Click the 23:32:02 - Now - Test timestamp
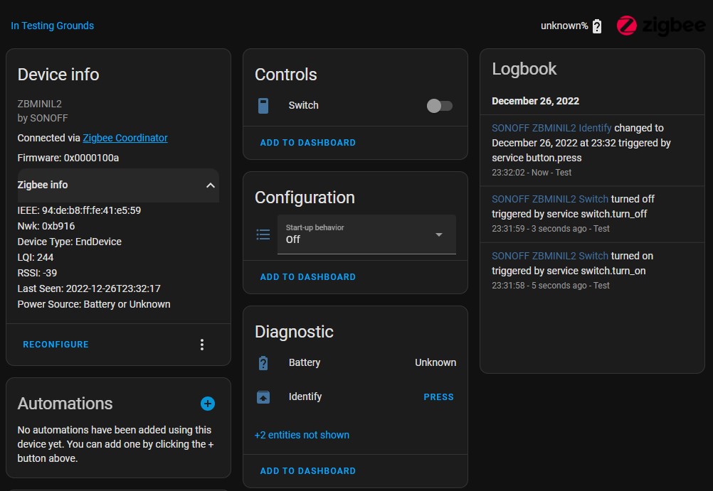 pos(532,173)
